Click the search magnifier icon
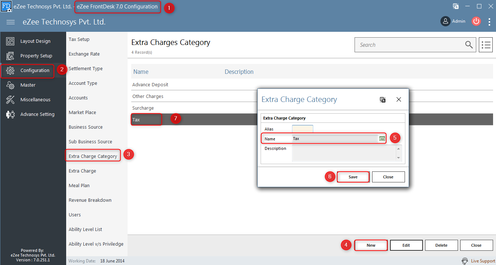496x265 pixels. pyautogui.click(x=469, y=45)
